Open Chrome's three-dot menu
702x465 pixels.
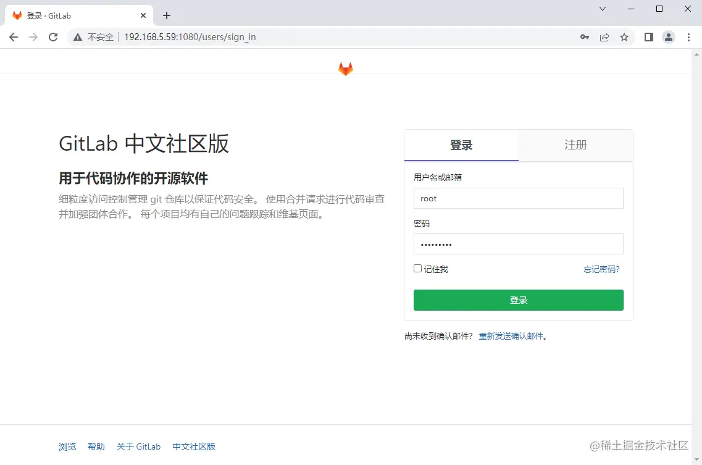(x=688, y=37)
